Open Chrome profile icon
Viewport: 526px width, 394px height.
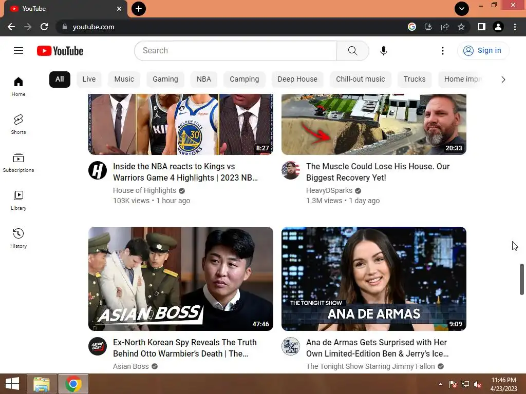click(498, 27)
